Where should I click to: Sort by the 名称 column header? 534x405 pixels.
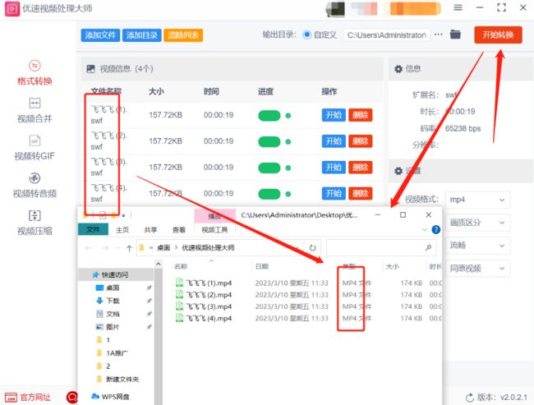pyautogui.click(x=181, y=266)
